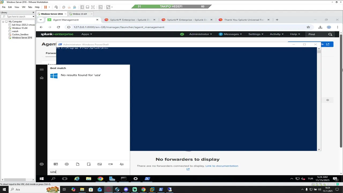Toggle the library sidebar view icon

coord(82,7)
